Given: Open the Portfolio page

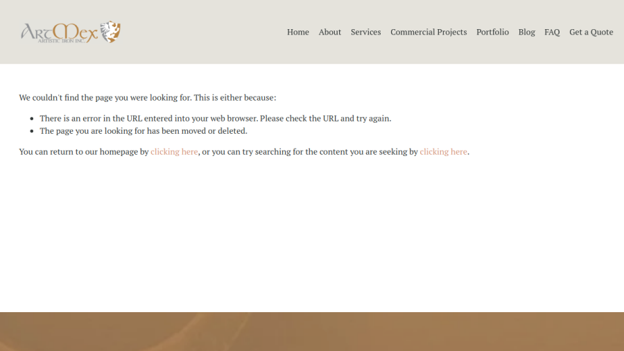Looking at the screenshot, I should (x=492, y=32).
